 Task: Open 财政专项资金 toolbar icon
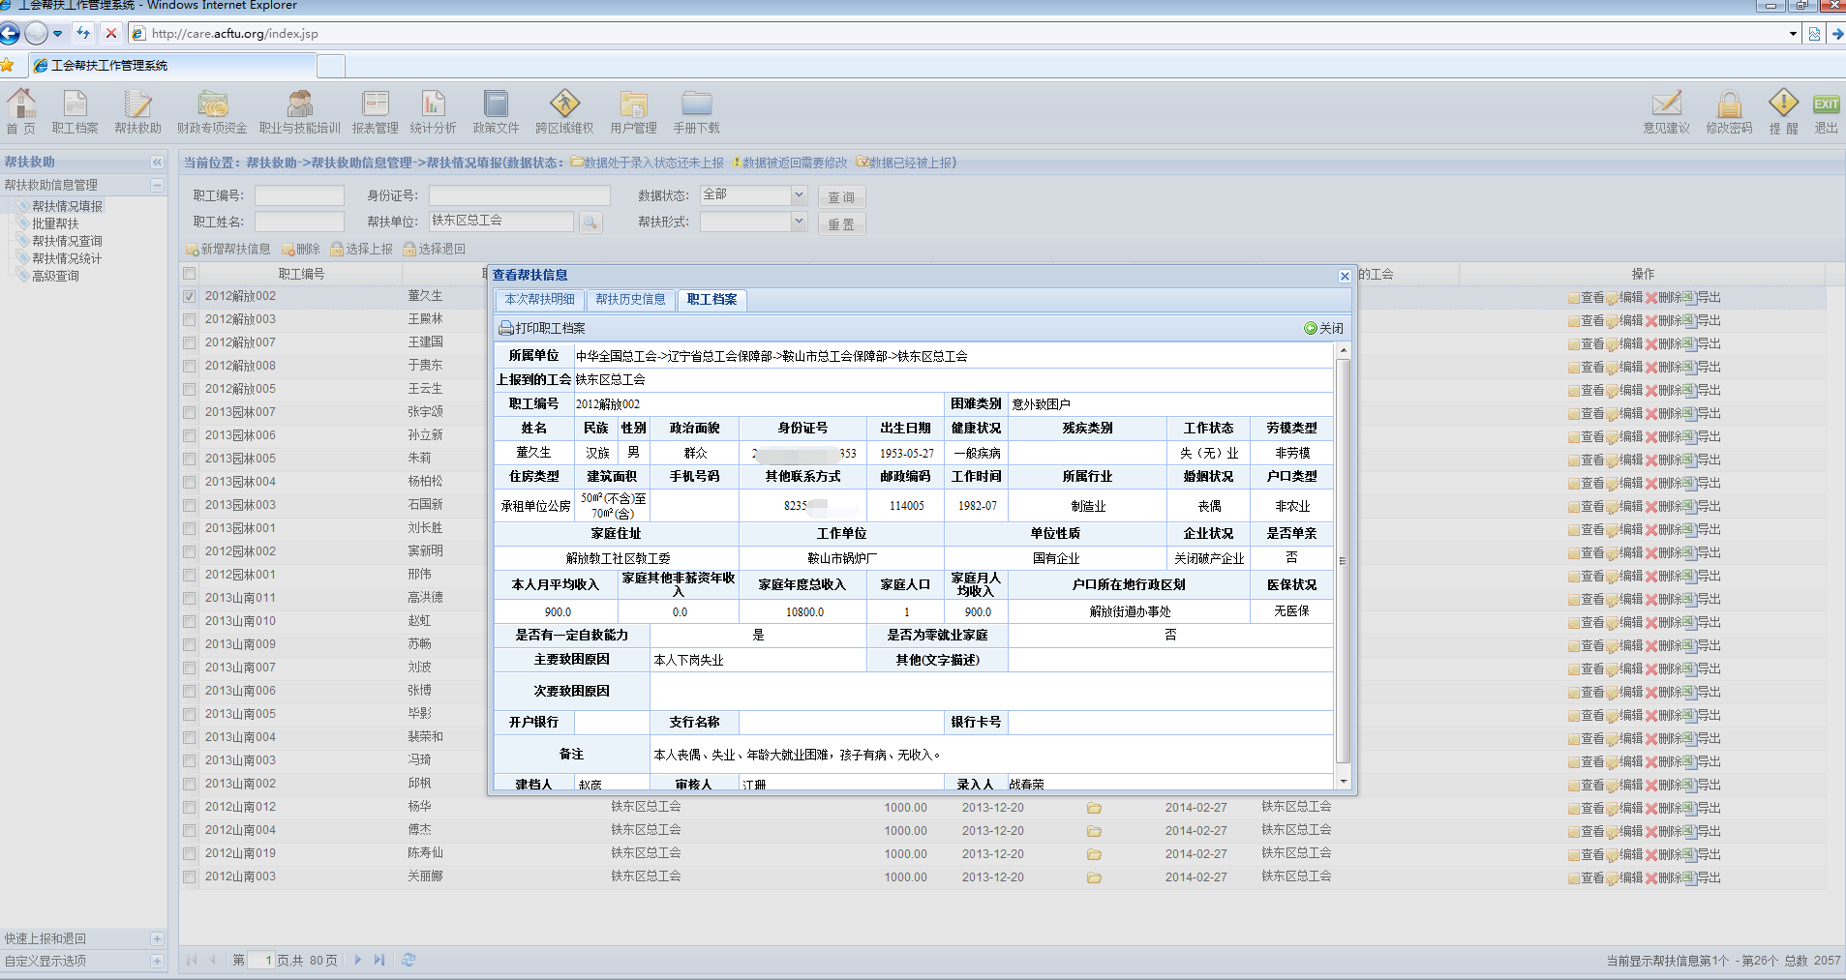pyautogui.click(x=212, y=111)
